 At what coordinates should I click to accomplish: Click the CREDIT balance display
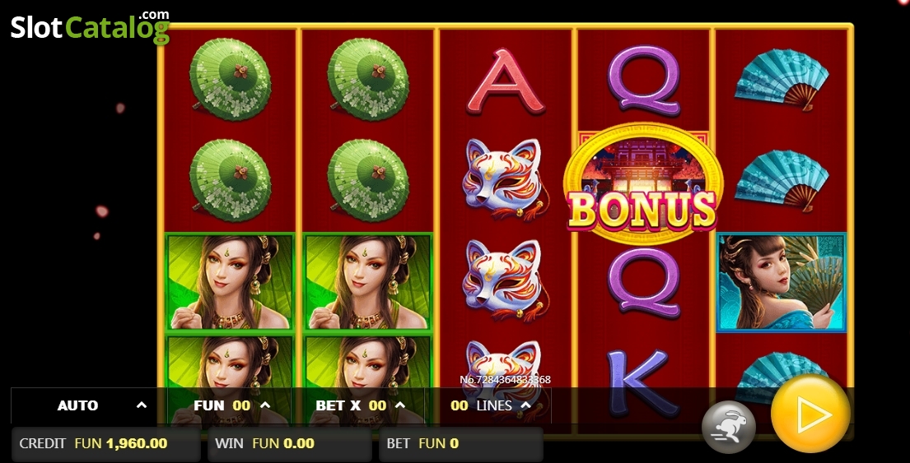(105, 444)
